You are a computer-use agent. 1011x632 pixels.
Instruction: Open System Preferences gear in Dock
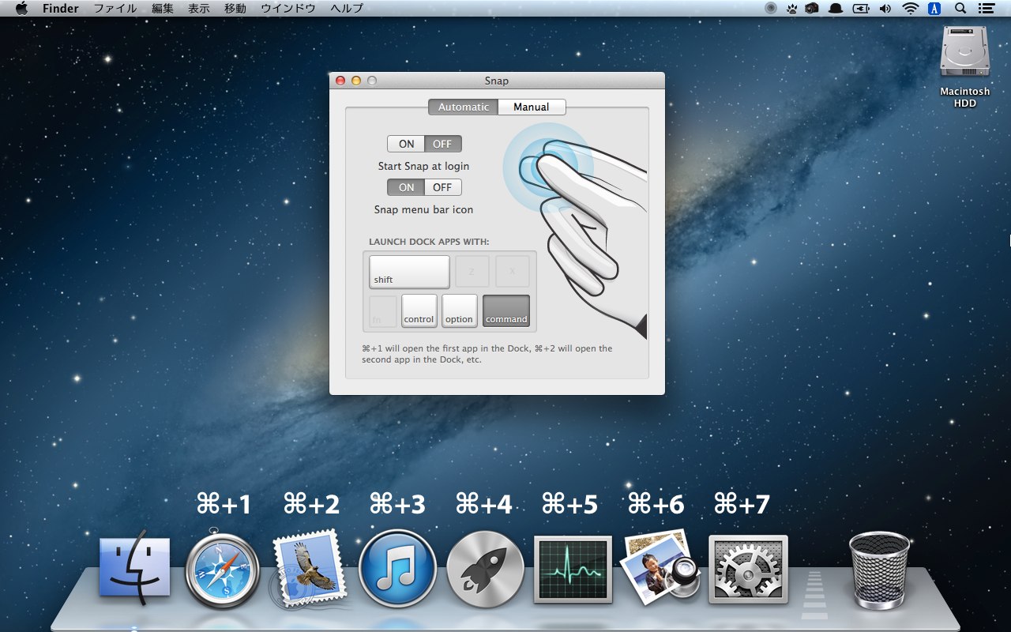[x=748, y=568]
